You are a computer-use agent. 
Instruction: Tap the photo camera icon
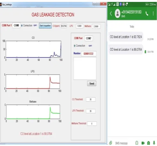coord(148,143)
